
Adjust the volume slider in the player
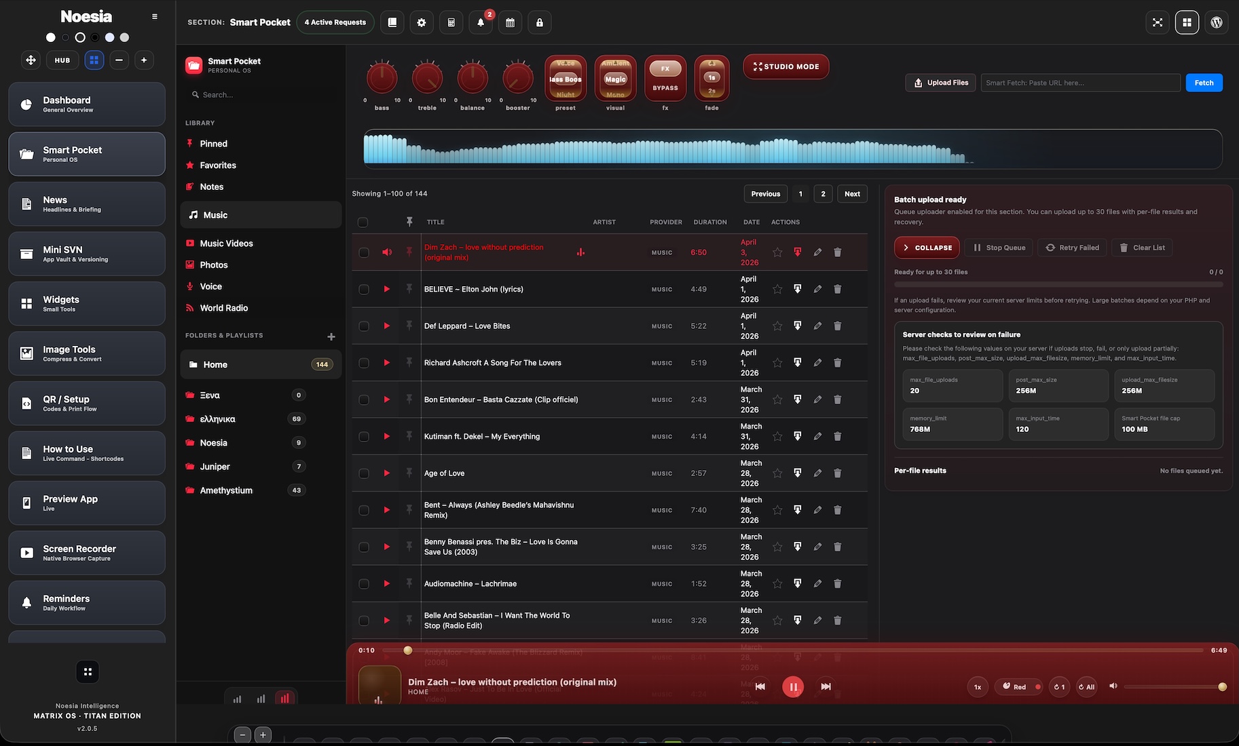(1174, 687)
